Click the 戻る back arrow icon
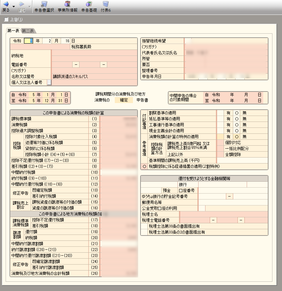This screenshot has height=291, width=282. pos(6,4)
